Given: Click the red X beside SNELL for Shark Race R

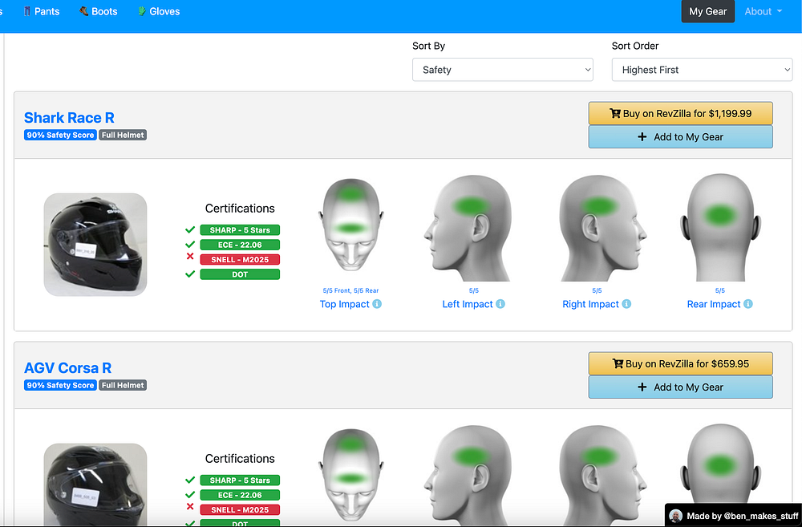Looking at the screenshot, I should pyautogui.click(x=190, y=257).
